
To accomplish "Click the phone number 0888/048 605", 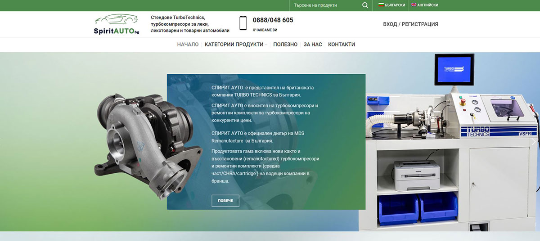I will click(x=273, y=20).
